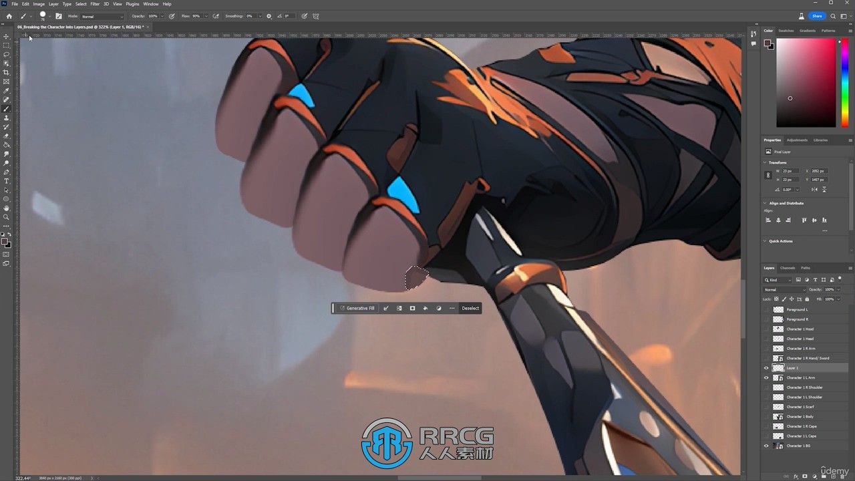Select the Lasso tool
The height and width of the screenshot is (481, 855).
tap(7, 54)
